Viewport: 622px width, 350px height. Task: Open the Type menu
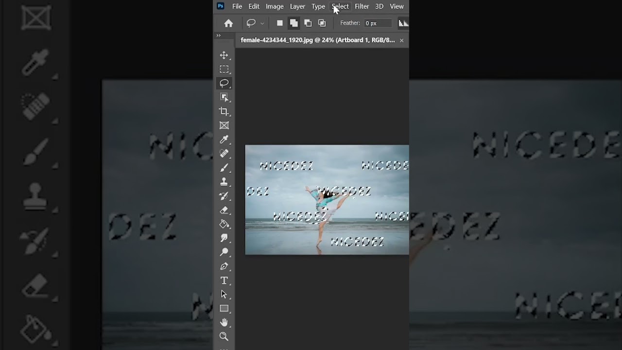[318, 6]
